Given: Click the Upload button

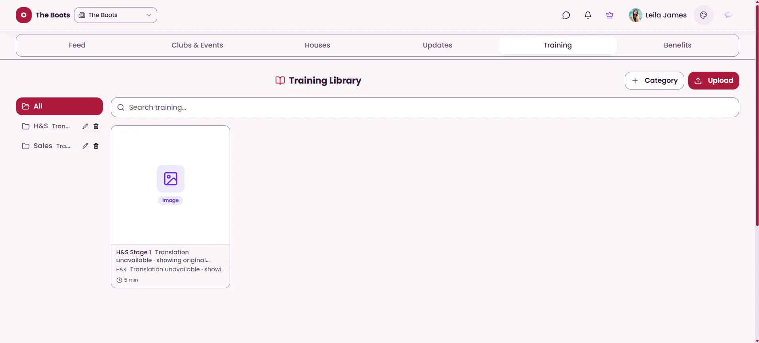Looking at the screenshot, I should coord(713,80).
